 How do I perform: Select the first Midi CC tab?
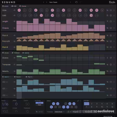6,77
